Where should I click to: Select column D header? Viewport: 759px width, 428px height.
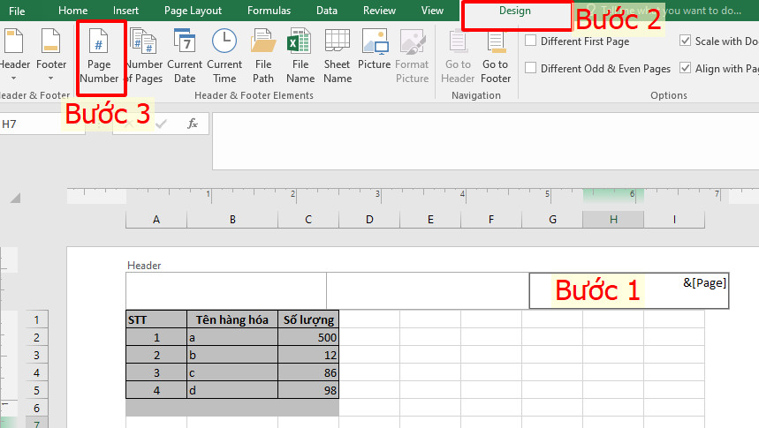click(x=369, y=220)
